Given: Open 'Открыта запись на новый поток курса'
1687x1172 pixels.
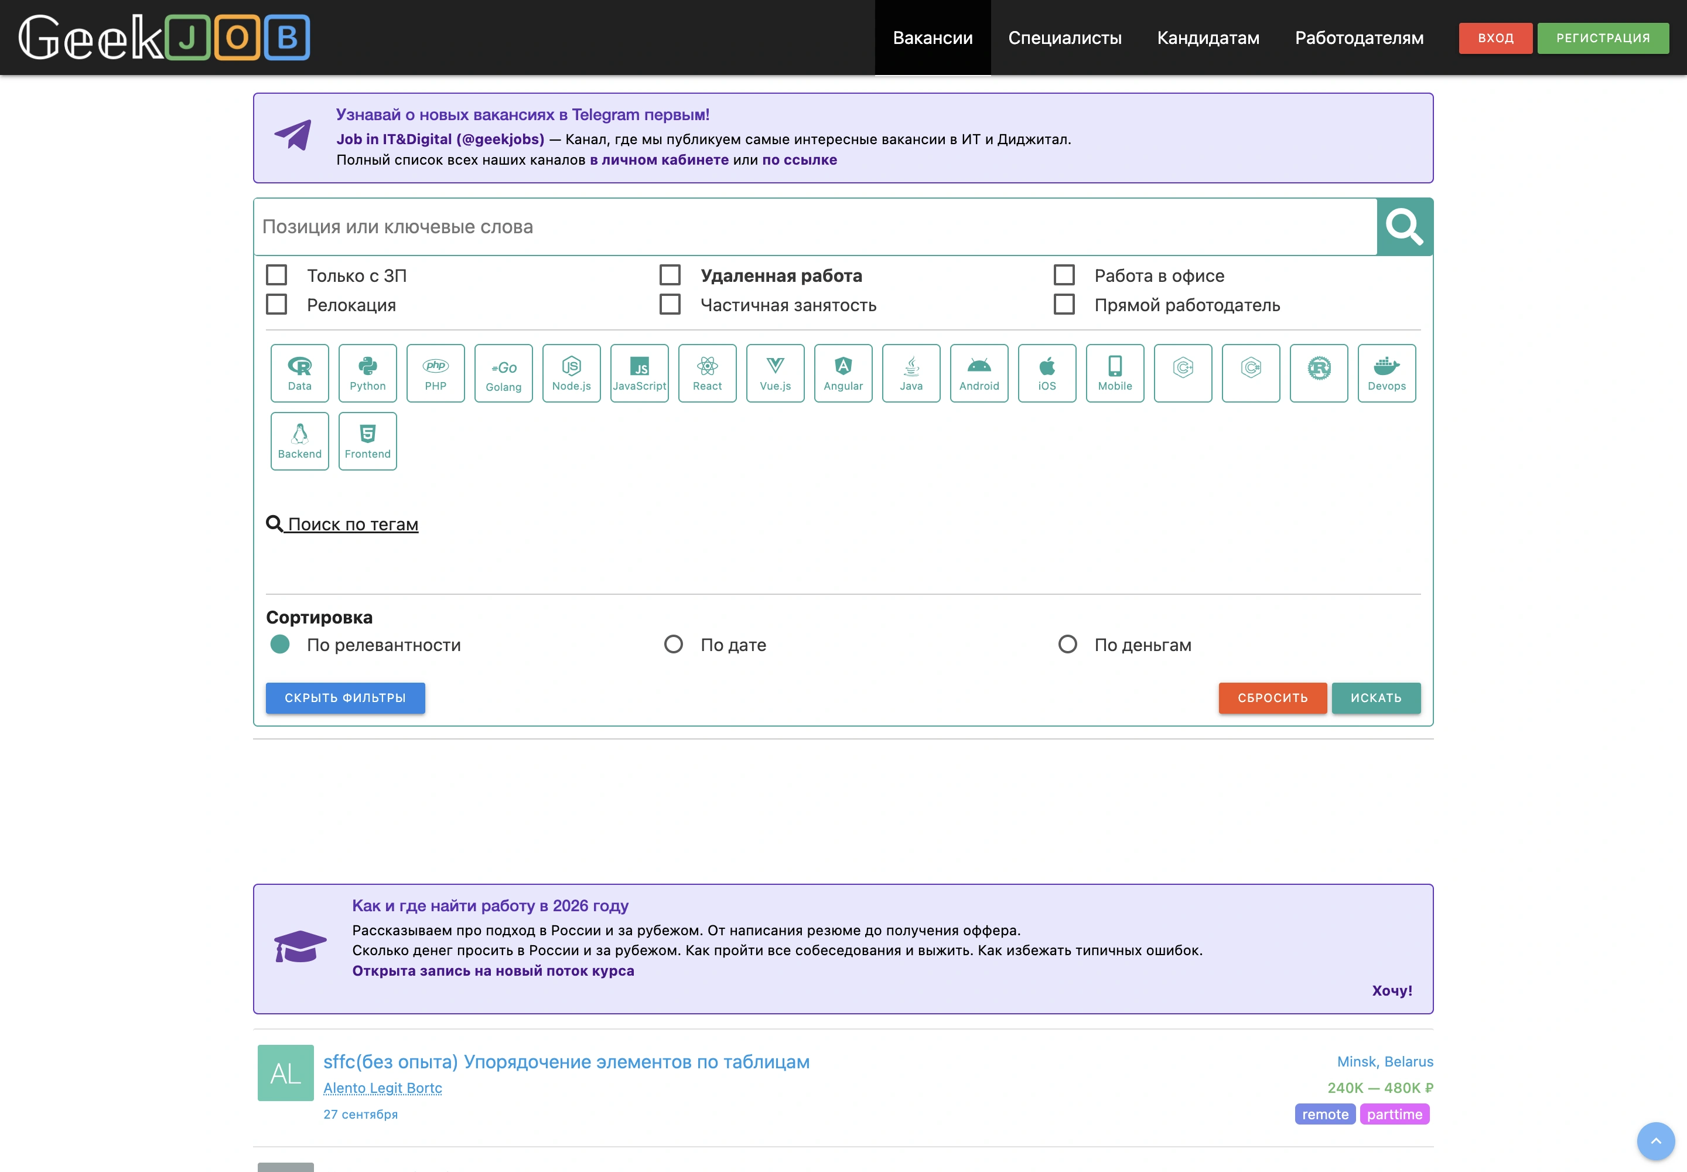Looking at the screenshot, I should 493,971.
